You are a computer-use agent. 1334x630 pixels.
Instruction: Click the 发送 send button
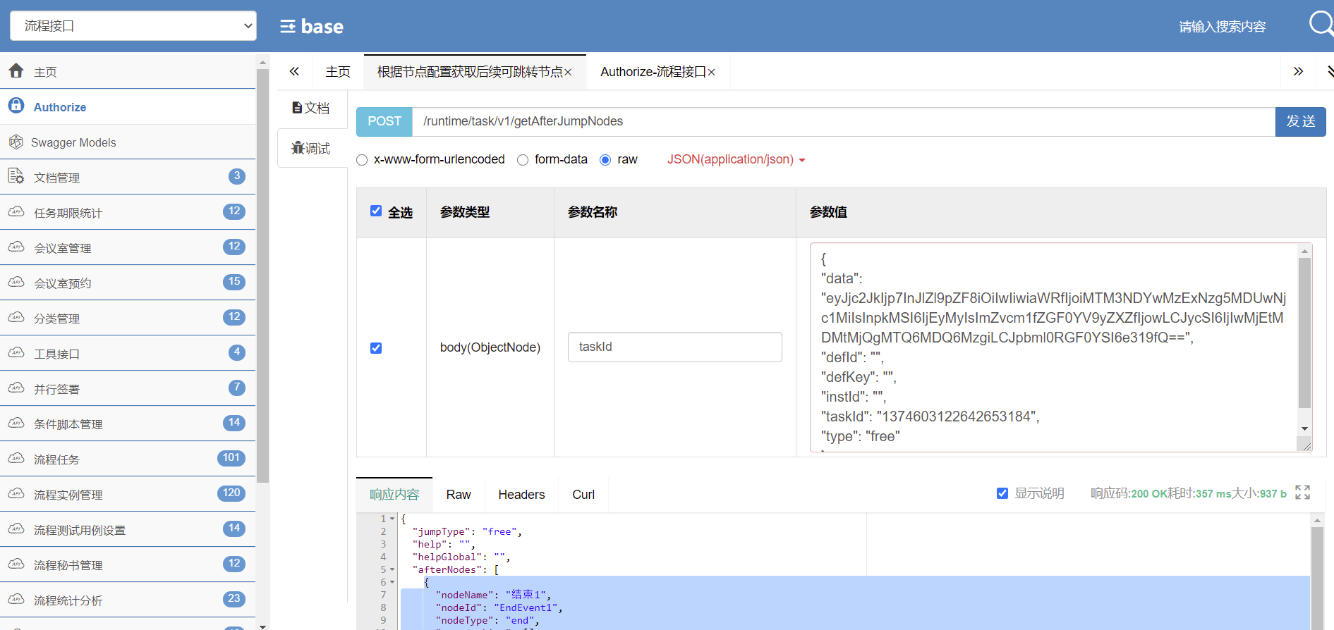[1300, 122]
